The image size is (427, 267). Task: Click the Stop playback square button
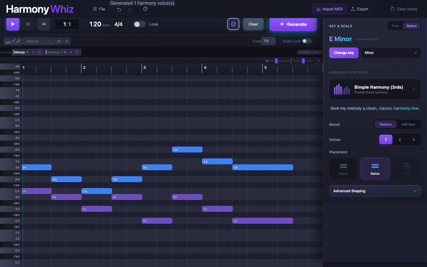point(28,24)
